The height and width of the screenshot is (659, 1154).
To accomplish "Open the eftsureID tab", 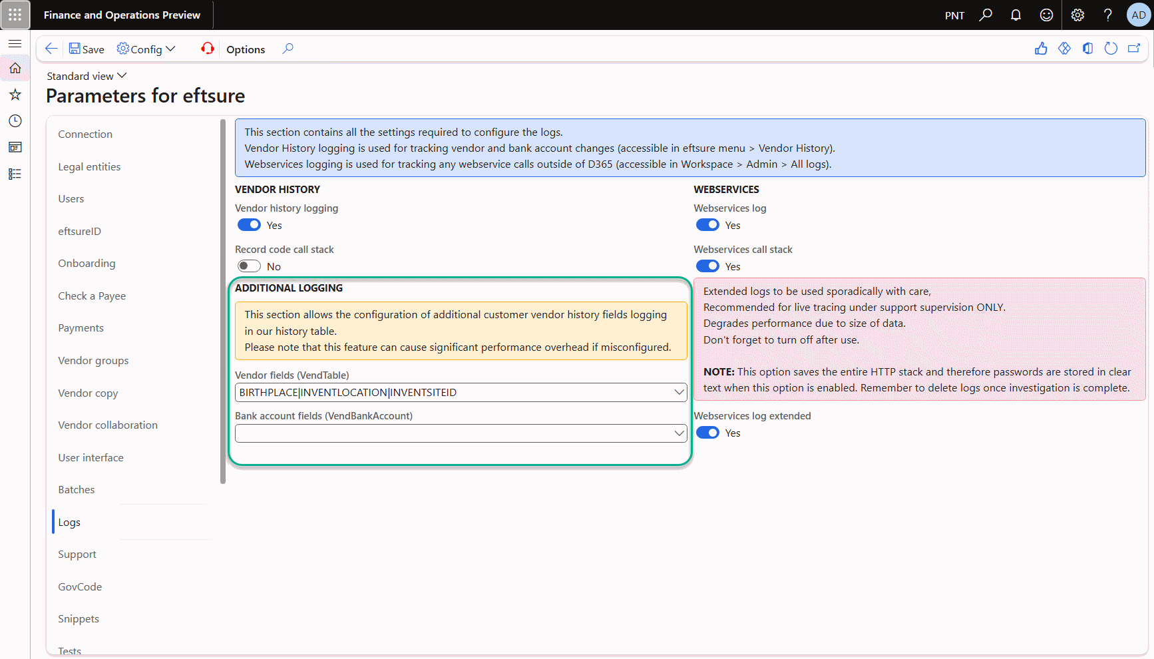I will click(80, 232).
